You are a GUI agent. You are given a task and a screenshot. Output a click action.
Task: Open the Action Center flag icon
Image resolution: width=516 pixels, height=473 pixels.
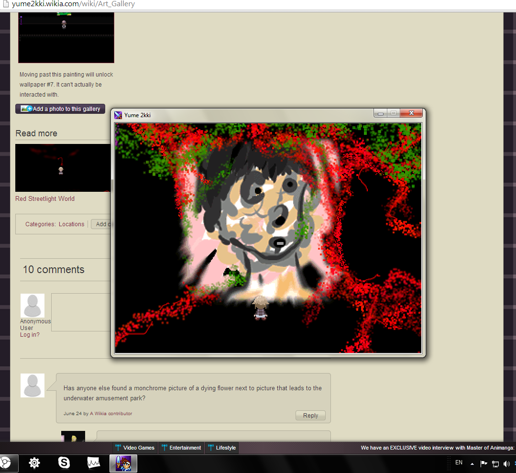pyautogui.click(x=483, y=464)
